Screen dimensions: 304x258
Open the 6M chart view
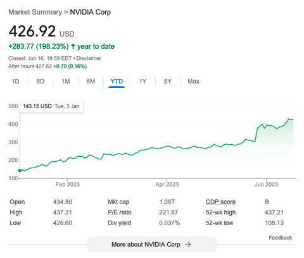click(x=91, y=82)
